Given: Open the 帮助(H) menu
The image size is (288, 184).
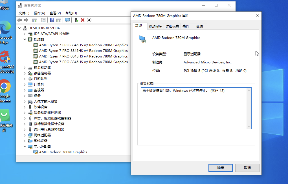Looking at the screenshot, I should pyautogui.click(x=71, y=13).
